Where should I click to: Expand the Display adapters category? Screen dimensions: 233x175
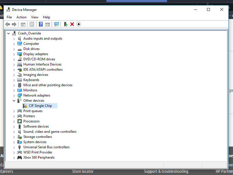(x=14, y=54)
